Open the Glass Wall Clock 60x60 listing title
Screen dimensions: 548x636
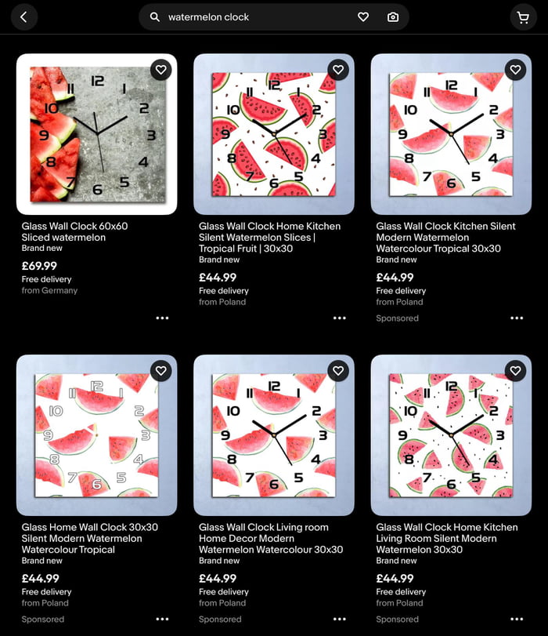(x=74, y=231)
